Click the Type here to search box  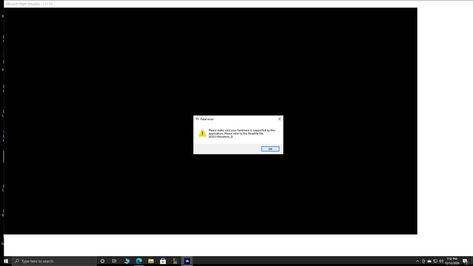[50, 261]
